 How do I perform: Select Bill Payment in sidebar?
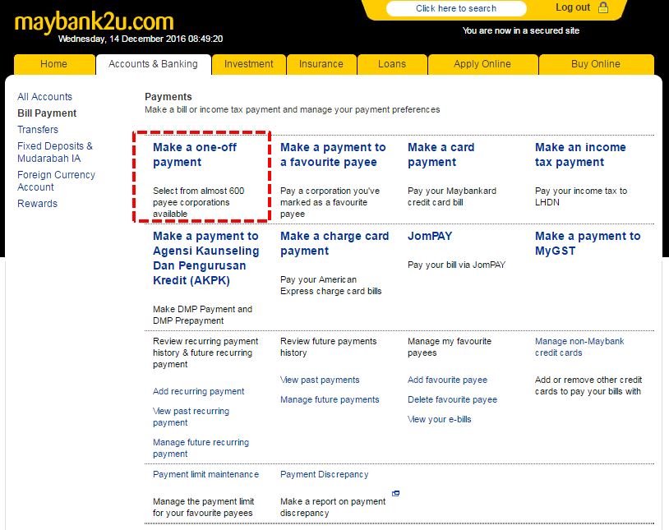(47, 113)
